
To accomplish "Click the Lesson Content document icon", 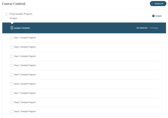I will pos(12,28).
